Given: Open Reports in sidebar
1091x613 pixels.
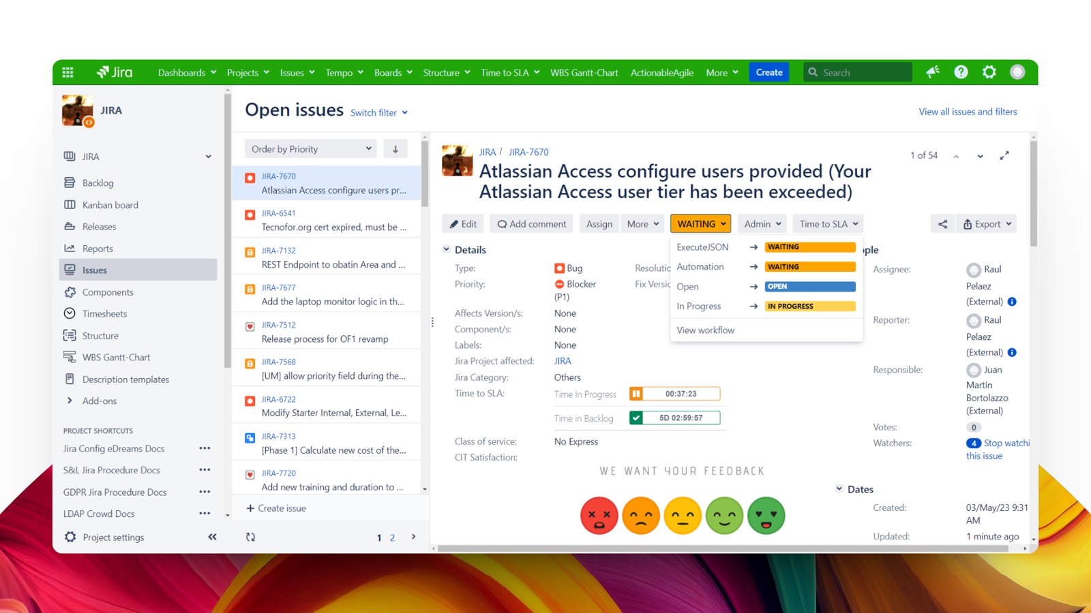Looking at the screenshot, I should click(98, 249).
